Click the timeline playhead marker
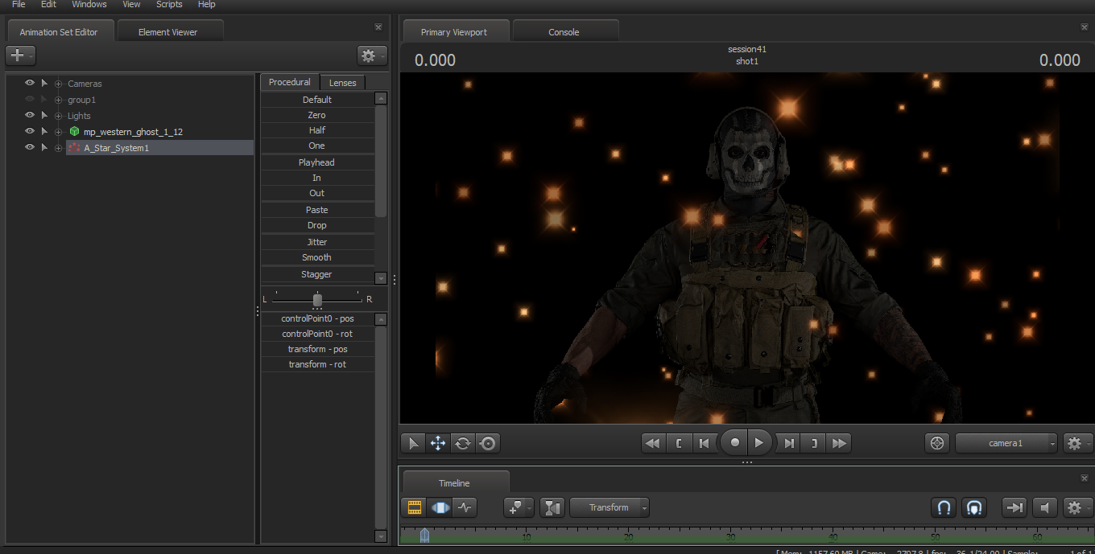Screen dimensions: 1095x554 424,535
